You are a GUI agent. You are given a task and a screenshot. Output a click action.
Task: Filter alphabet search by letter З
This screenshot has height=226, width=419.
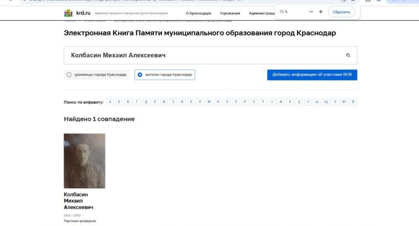(173, 102)
